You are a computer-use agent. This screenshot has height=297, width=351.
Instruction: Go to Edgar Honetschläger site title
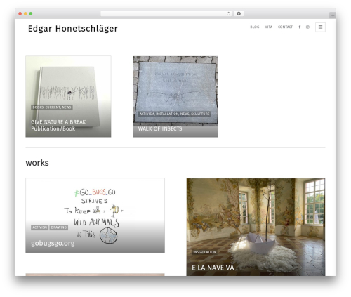point(73,29)
